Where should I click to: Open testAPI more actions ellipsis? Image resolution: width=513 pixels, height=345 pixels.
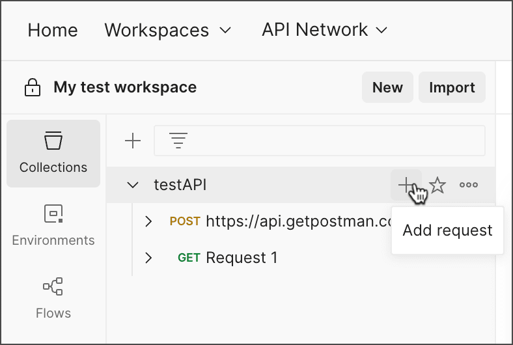click(469, 185)
